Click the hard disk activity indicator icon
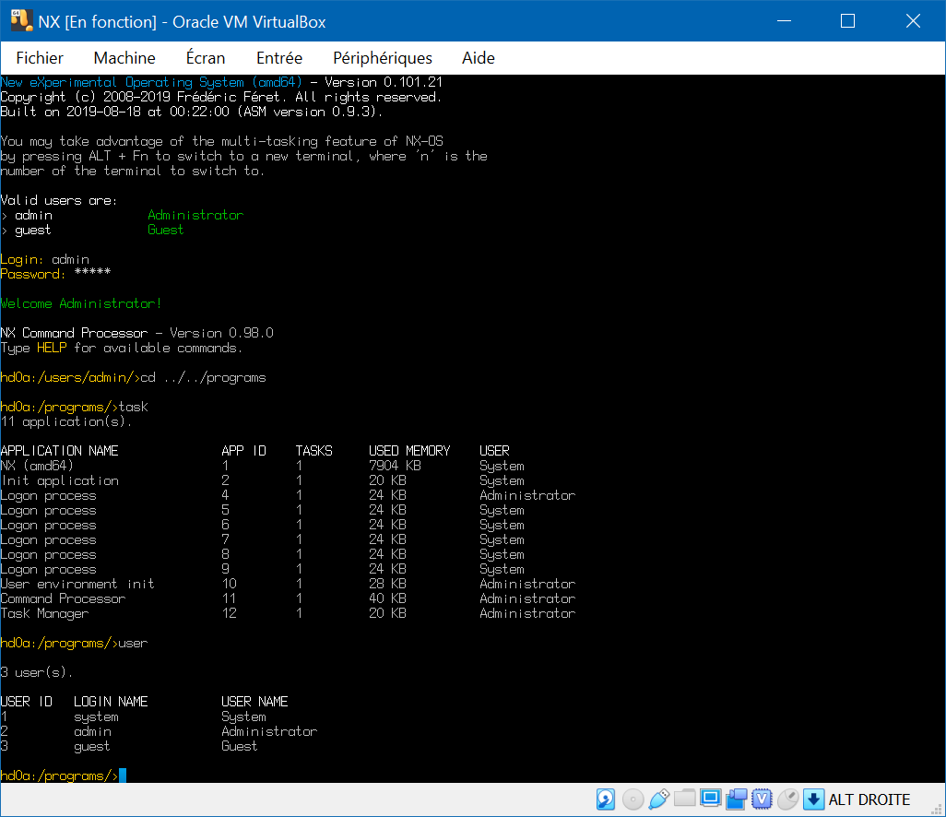The width and height of the screenshot is (946, 817). tap(605, 799)
